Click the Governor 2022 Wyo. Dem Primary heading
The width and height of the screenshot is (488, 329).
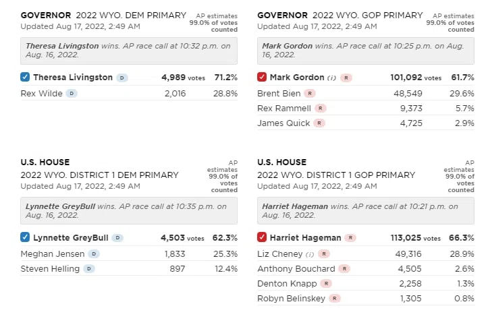coord(103,16)
